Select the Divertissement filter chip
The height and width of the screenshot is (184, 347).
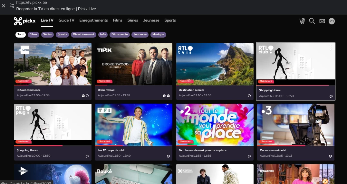pyautogui.click(x=84, y=34)
